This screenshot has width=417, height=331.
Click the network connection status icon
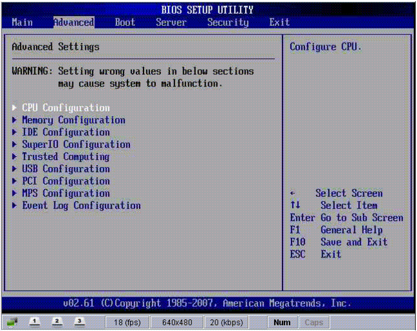[13, 322]
